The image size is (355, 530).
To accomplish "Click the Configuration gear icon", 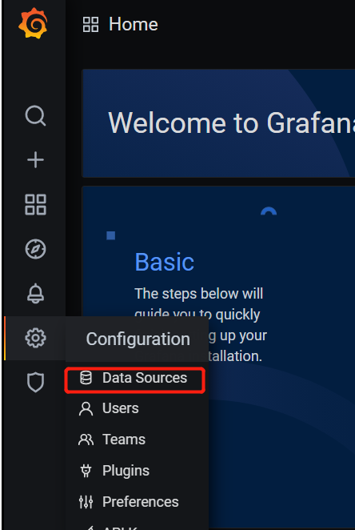I will pyautogui.click(x=35, y=338).
